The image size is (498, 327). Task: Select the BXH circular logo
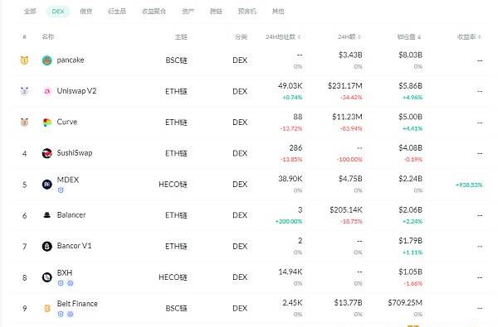[x=47, y=277]
